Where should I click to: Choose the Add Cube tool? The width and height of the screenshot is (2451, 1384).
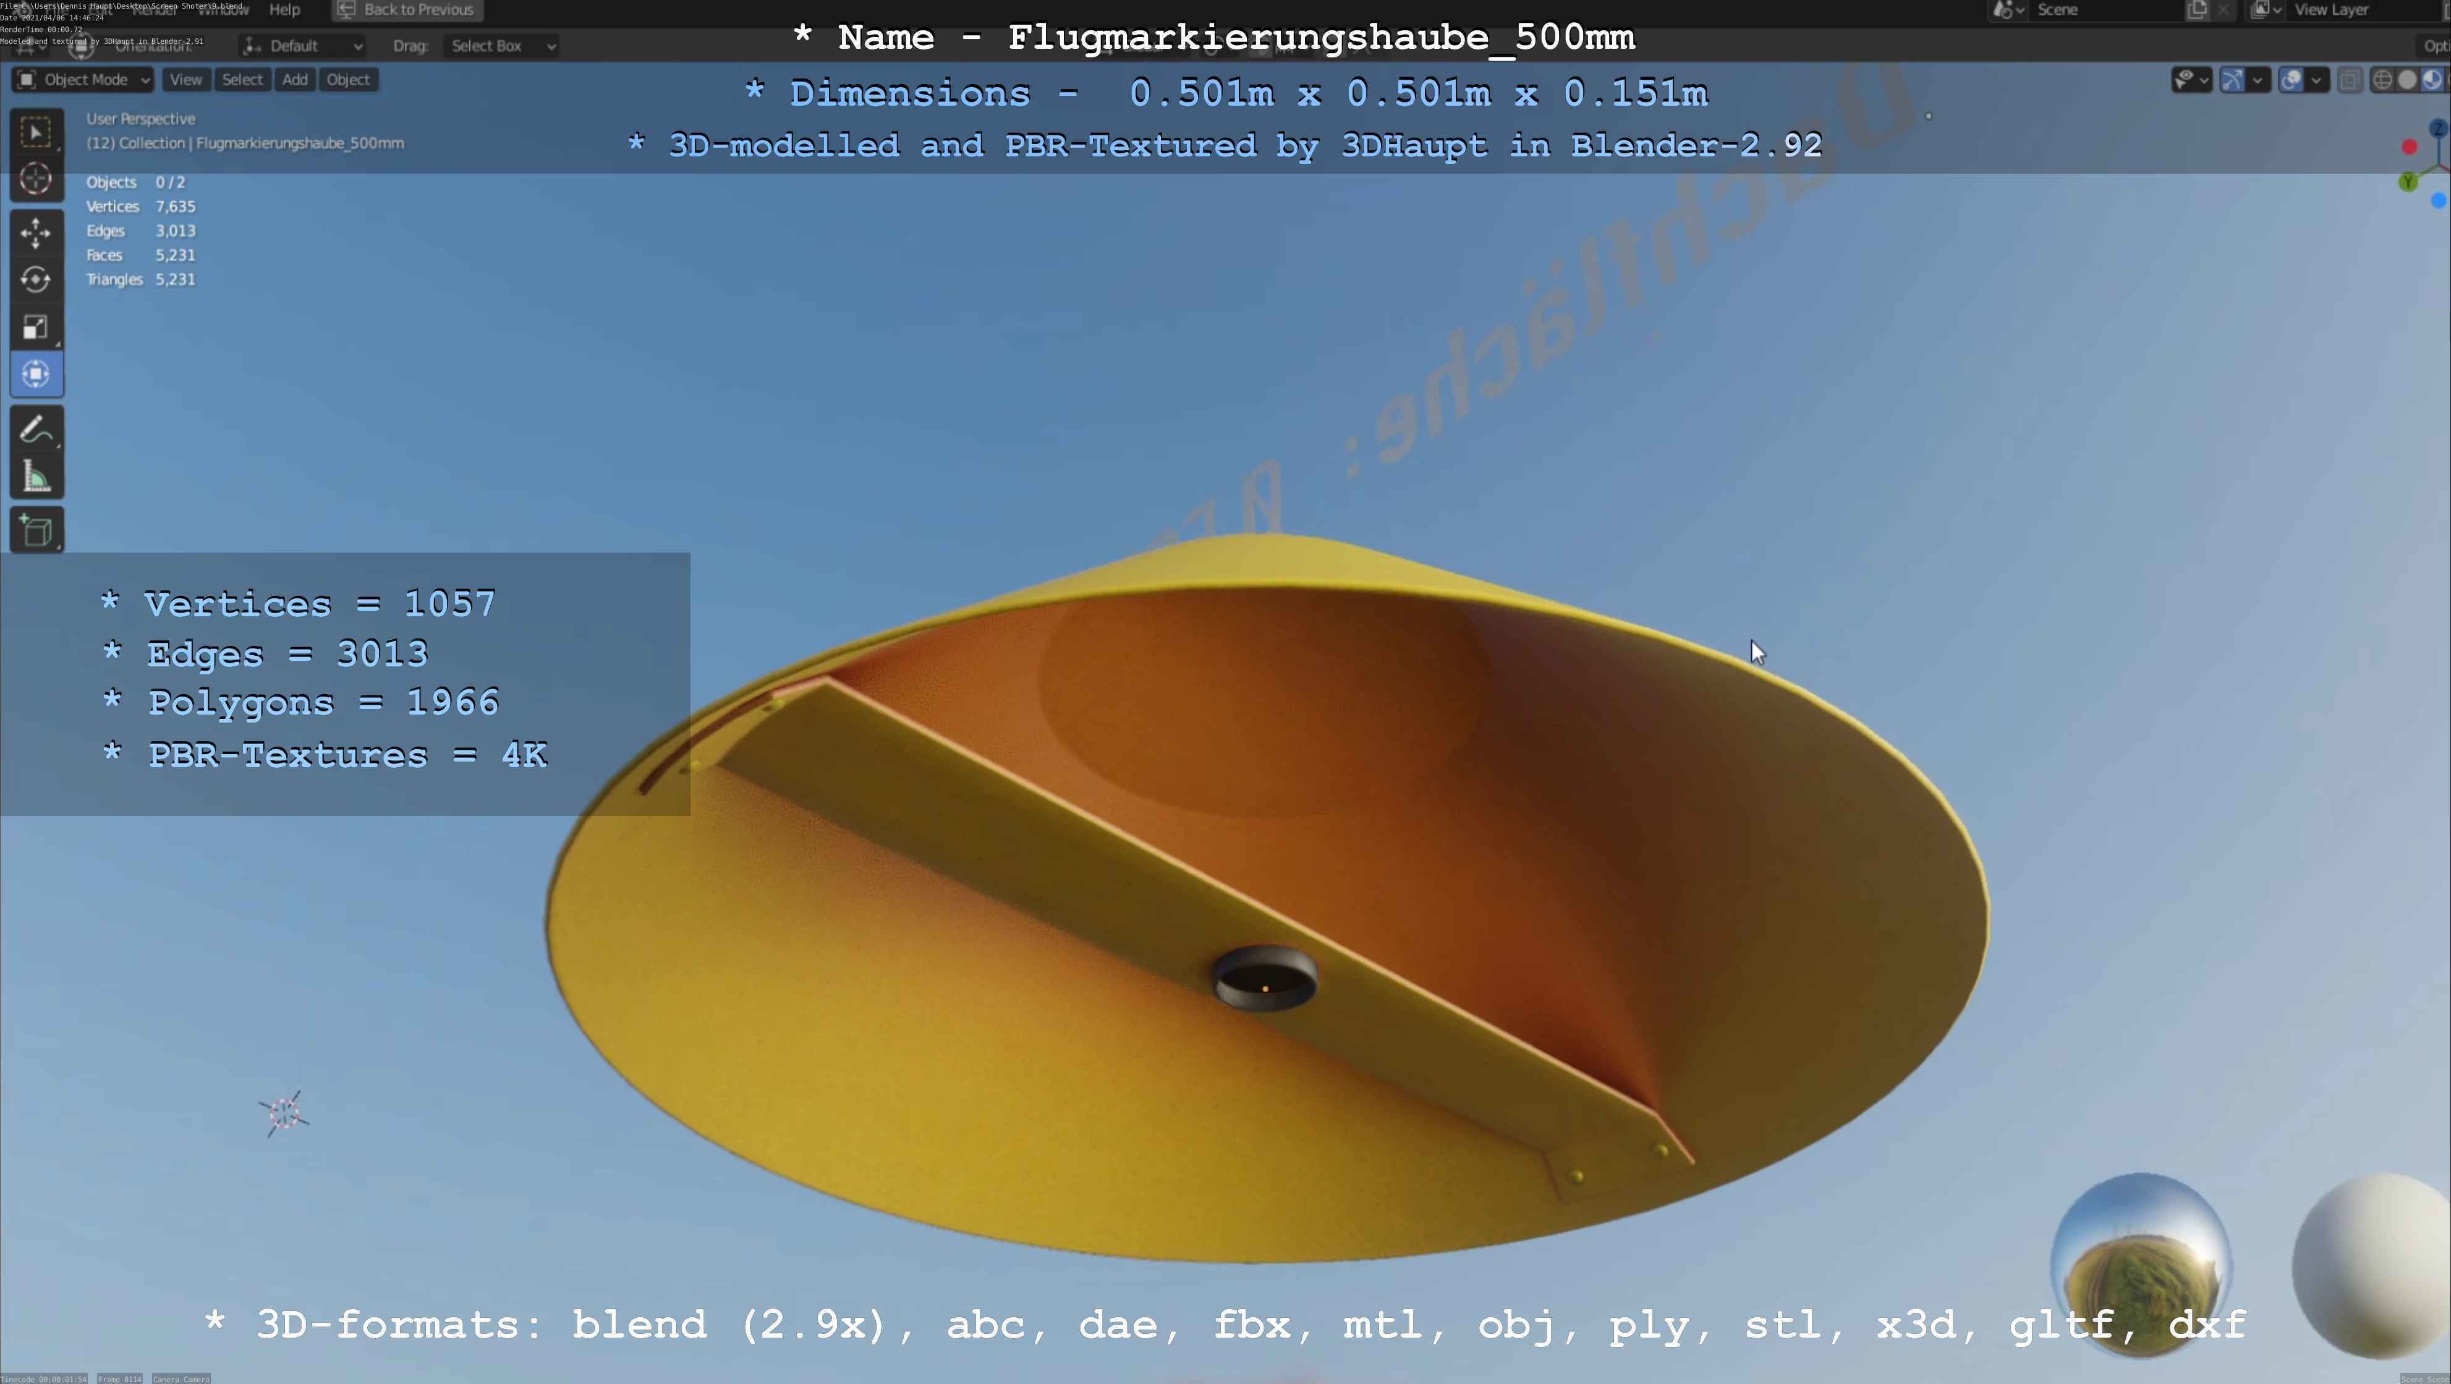click(36, 531)
